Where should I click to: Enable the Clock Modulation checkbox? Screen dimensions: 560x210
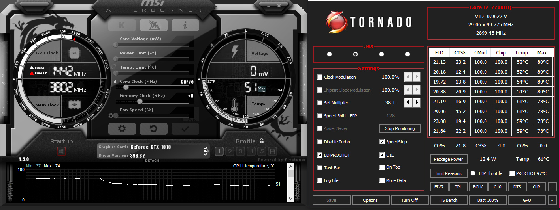pos(320,77)
